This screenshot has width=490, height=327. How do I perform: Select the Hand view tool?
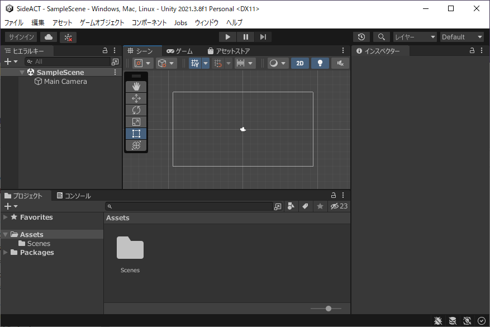136,87
